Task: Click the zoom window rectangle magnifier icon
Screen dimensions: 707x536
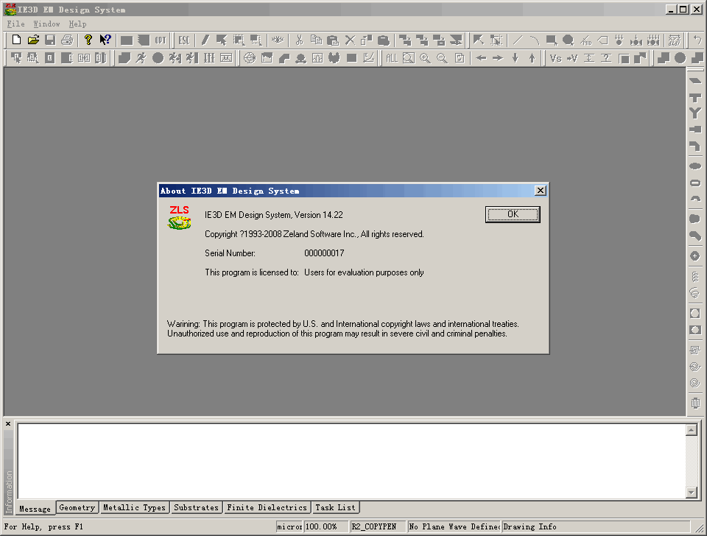Action: tap(409, 58)
